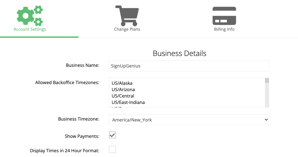Click the Allowed Backoffice Timezones label
Screen dimensions: 298x157
[x=67, y=82]
